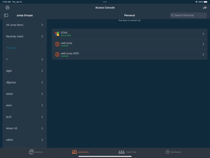Open the web jump item
This screenshot has height=158, width=210.
[x=129, y=44]
